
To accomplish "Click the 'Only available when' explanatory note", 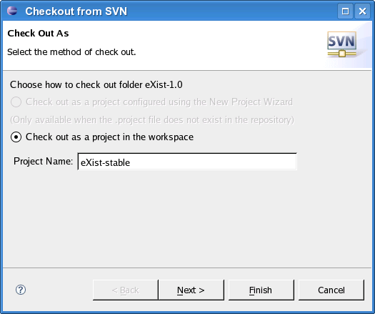I will pyautogui.click(x=152, y=119).
